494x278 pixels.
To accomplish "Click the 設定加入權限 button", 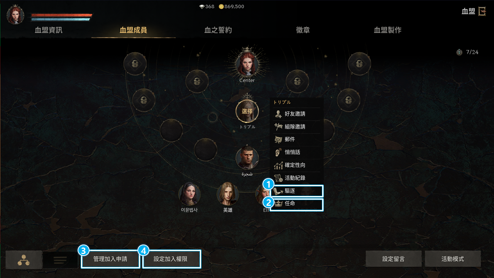I will pyautogui.click(x=171, y=259).
